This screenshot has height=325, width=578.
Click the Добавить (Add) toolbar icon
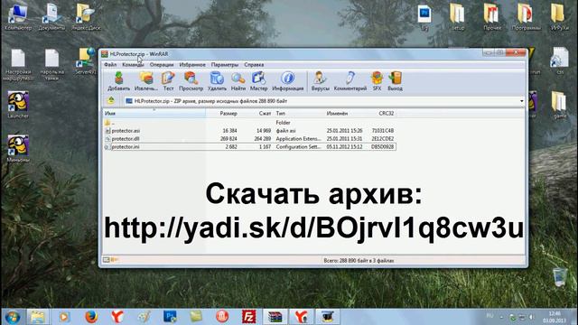coord(118,81)
